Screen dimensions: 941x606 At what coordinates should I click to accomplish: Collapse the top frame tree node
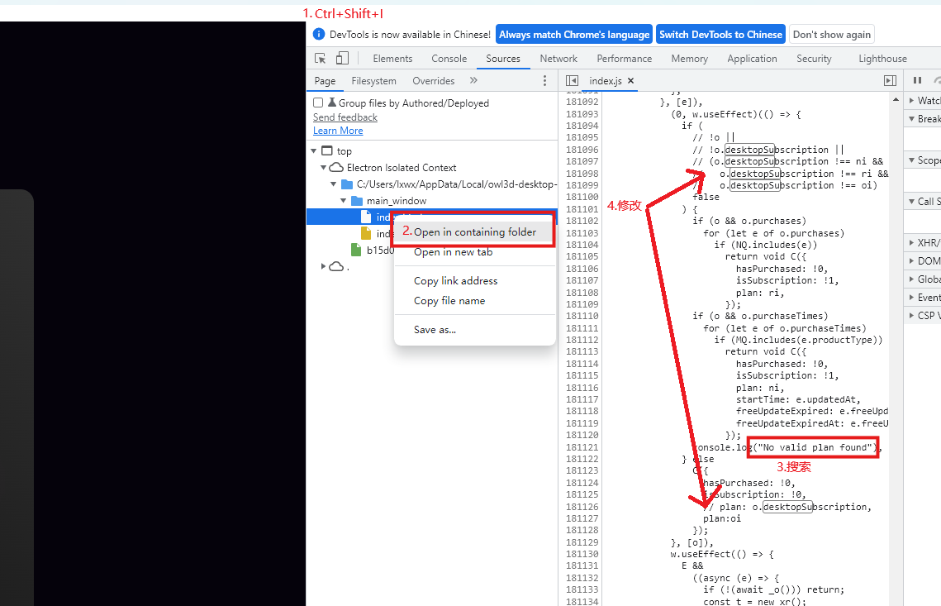pos(314,151)
